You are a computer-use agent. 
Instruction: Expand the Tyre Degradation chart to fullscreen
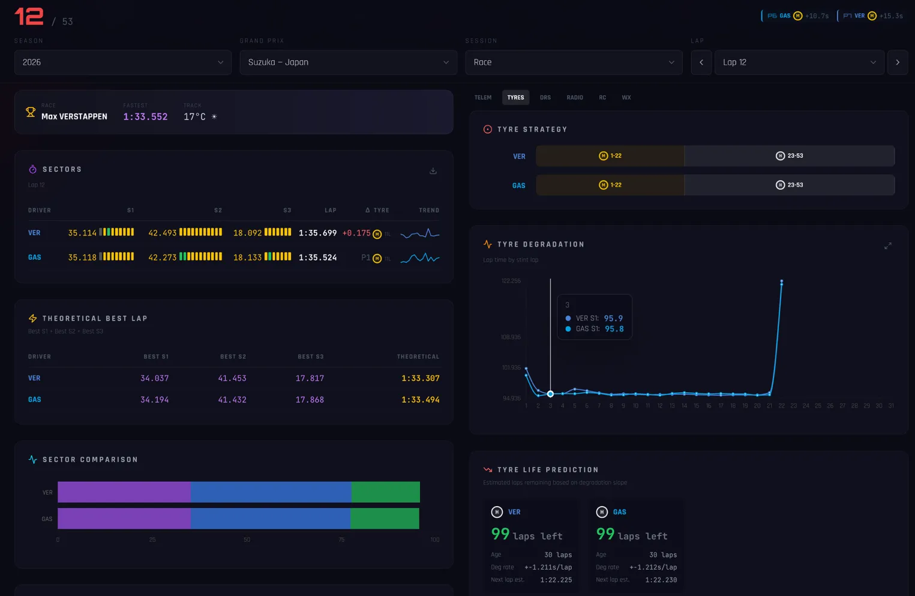point(888,245)
